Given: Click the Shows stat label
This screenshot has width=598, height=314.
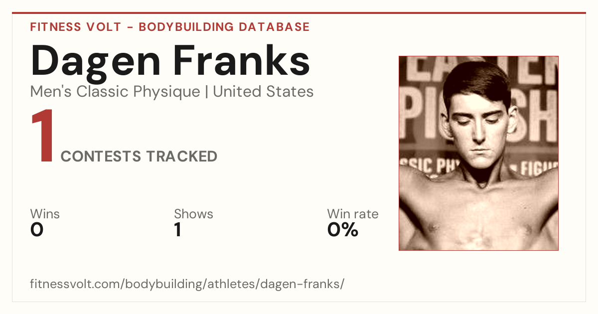Looking at the screenshot, I should coord(193,214).
